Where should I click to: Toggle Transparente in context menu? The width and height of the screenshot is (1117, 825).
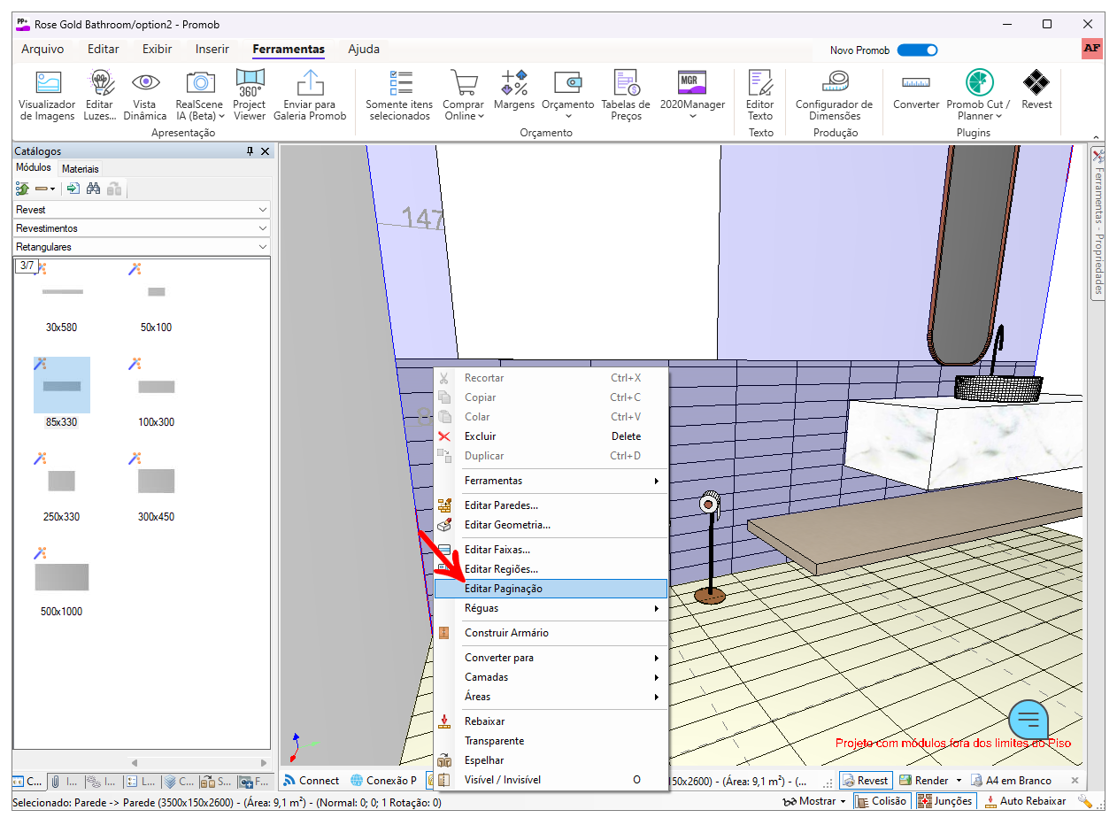click(550, 741)
